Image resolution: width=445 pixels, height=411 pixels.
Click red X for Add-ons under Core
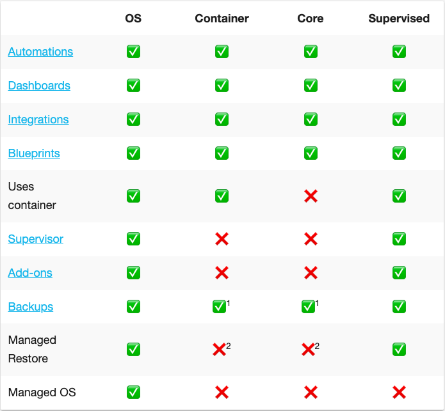point(311,273)
